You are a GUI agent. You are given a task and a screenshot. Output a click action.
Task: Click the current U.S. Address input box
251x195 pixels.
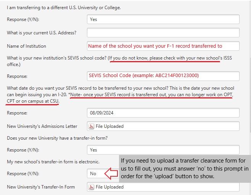163,33
